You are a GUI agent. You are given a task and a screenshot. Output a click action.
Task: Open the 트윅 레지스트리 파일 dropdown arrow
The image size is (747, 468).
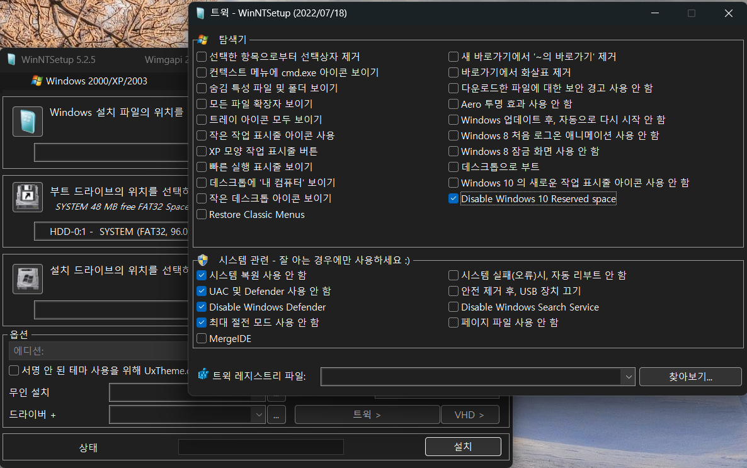pos(629,377)
